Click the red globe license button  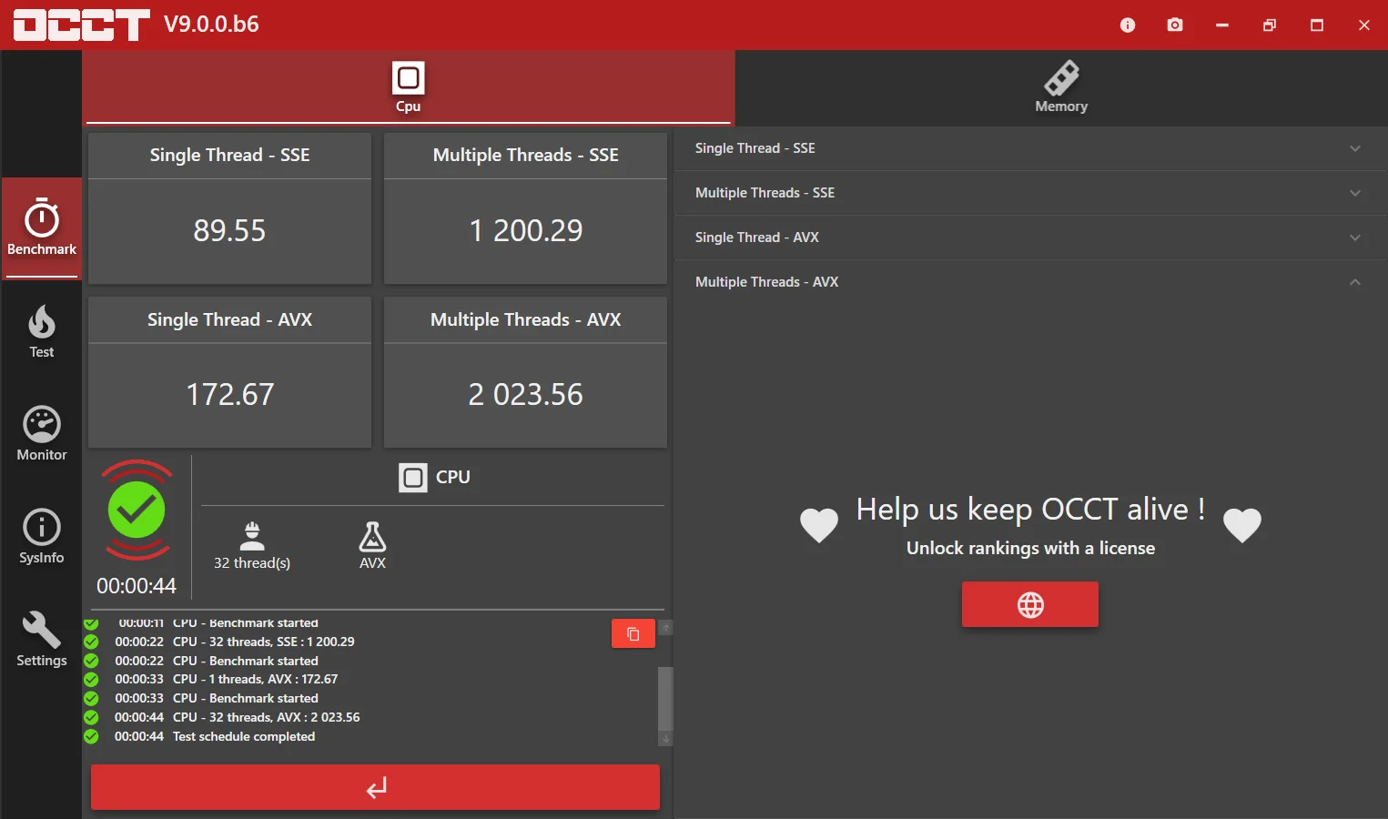(1030, 604)
